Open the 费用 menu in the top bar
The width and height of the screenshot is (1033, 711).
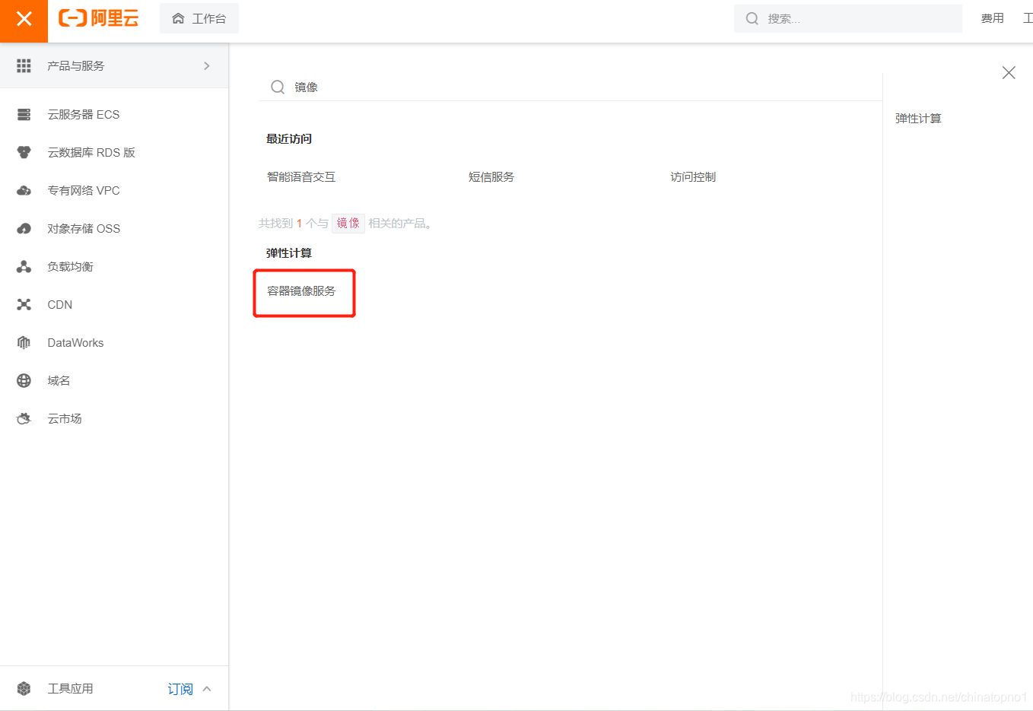[x=992, y=18]
